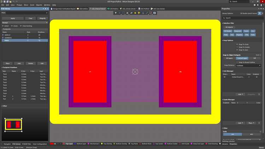Enable Snap To Board Outline checkbox
The width and height of the screenshot is (265, 149).
(237, 62)
